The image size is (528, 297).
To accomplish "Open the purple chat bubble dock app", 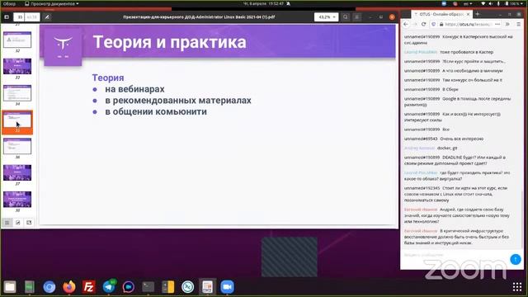I will point(129,287).
